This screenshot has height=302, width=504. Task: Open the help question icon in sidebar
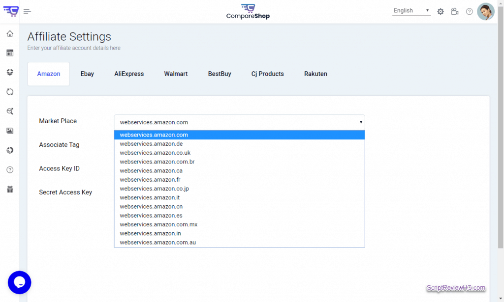coord(10,170)
